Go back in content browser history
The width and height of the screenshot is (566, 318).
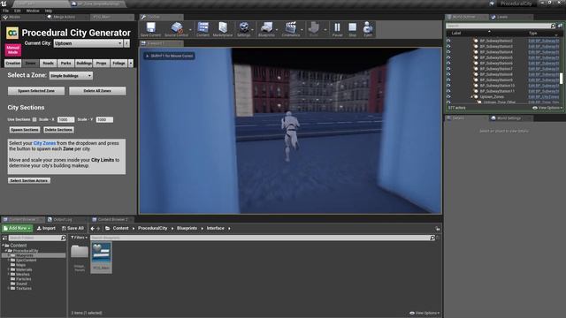point(92,228)
